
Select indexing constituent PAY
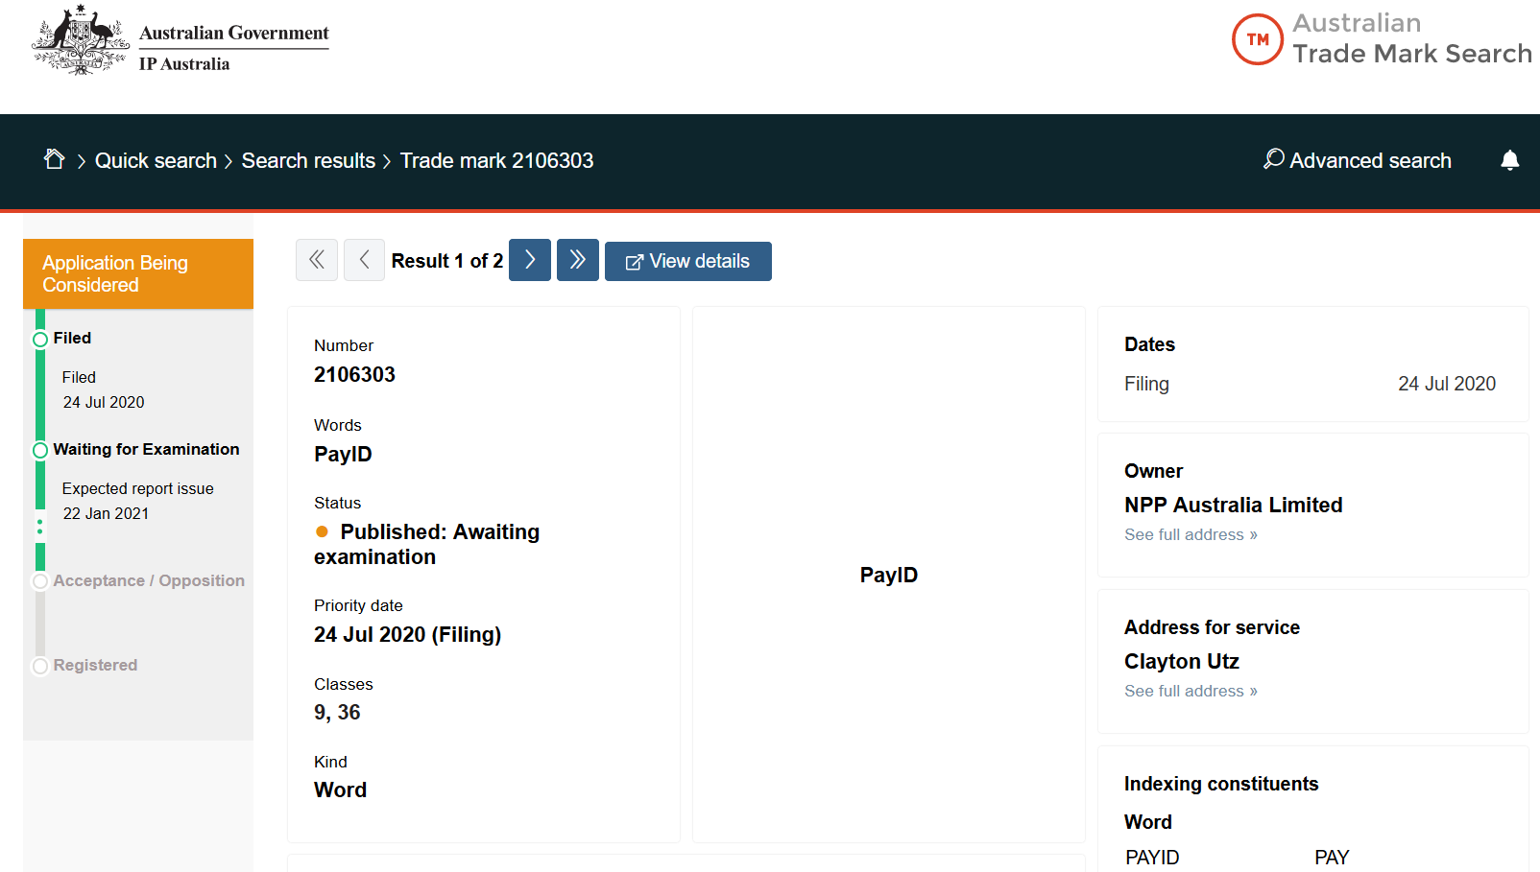click(1332, 858)
